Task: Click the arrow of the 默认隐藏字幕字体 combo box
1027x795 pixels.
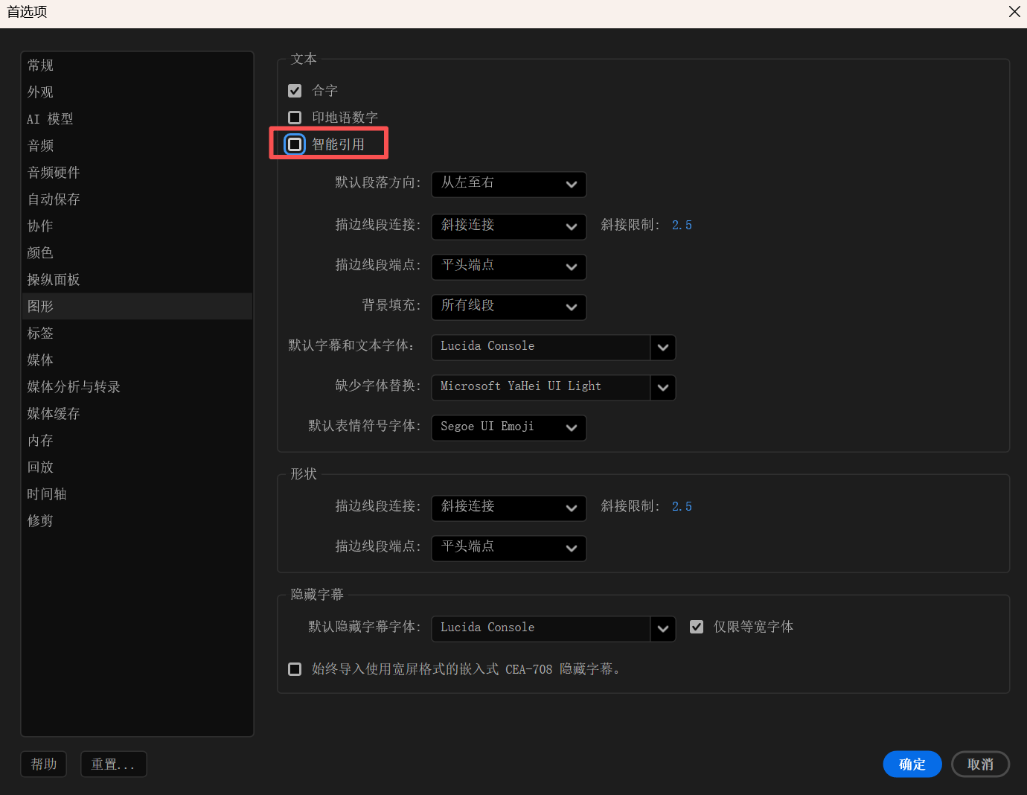Action: tap(662, 628)
